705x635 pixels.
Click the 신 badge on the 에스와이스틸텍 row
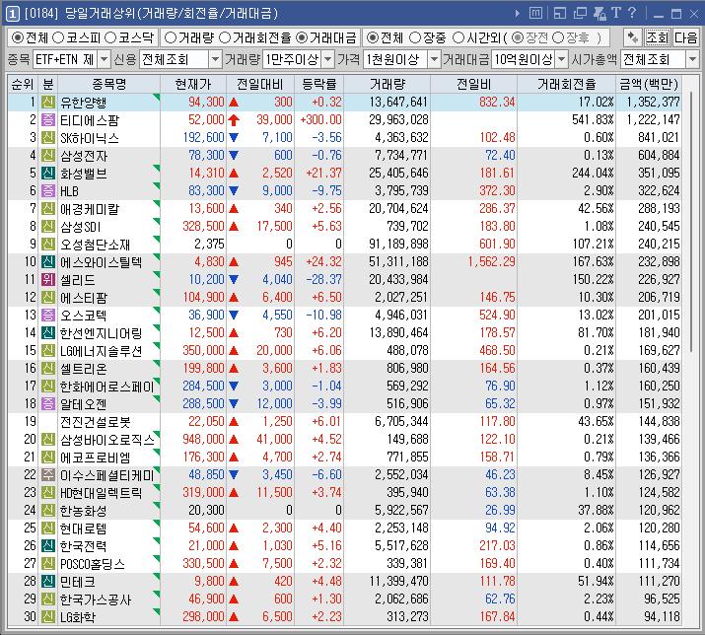(48, 261)
